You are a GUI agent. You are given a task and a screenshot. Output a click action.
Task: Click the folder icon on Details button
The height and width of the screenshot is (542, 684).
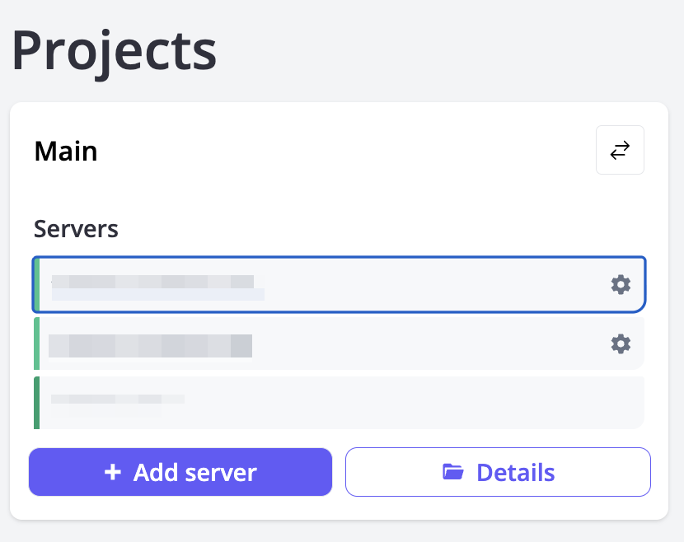(452, 472)
